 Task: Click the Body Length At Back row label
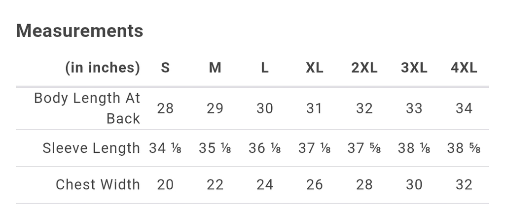[87, 108]
